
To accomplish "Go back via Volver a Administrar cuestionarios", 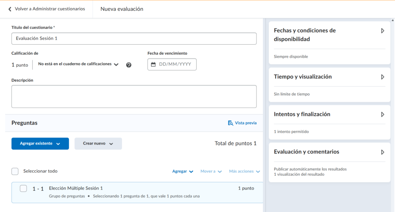I will click(50, 9).
